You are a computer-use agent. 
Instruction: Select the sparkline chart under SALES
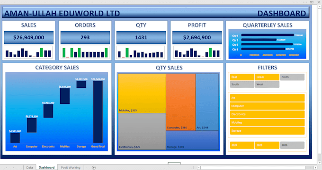click(x=28, y=52)
